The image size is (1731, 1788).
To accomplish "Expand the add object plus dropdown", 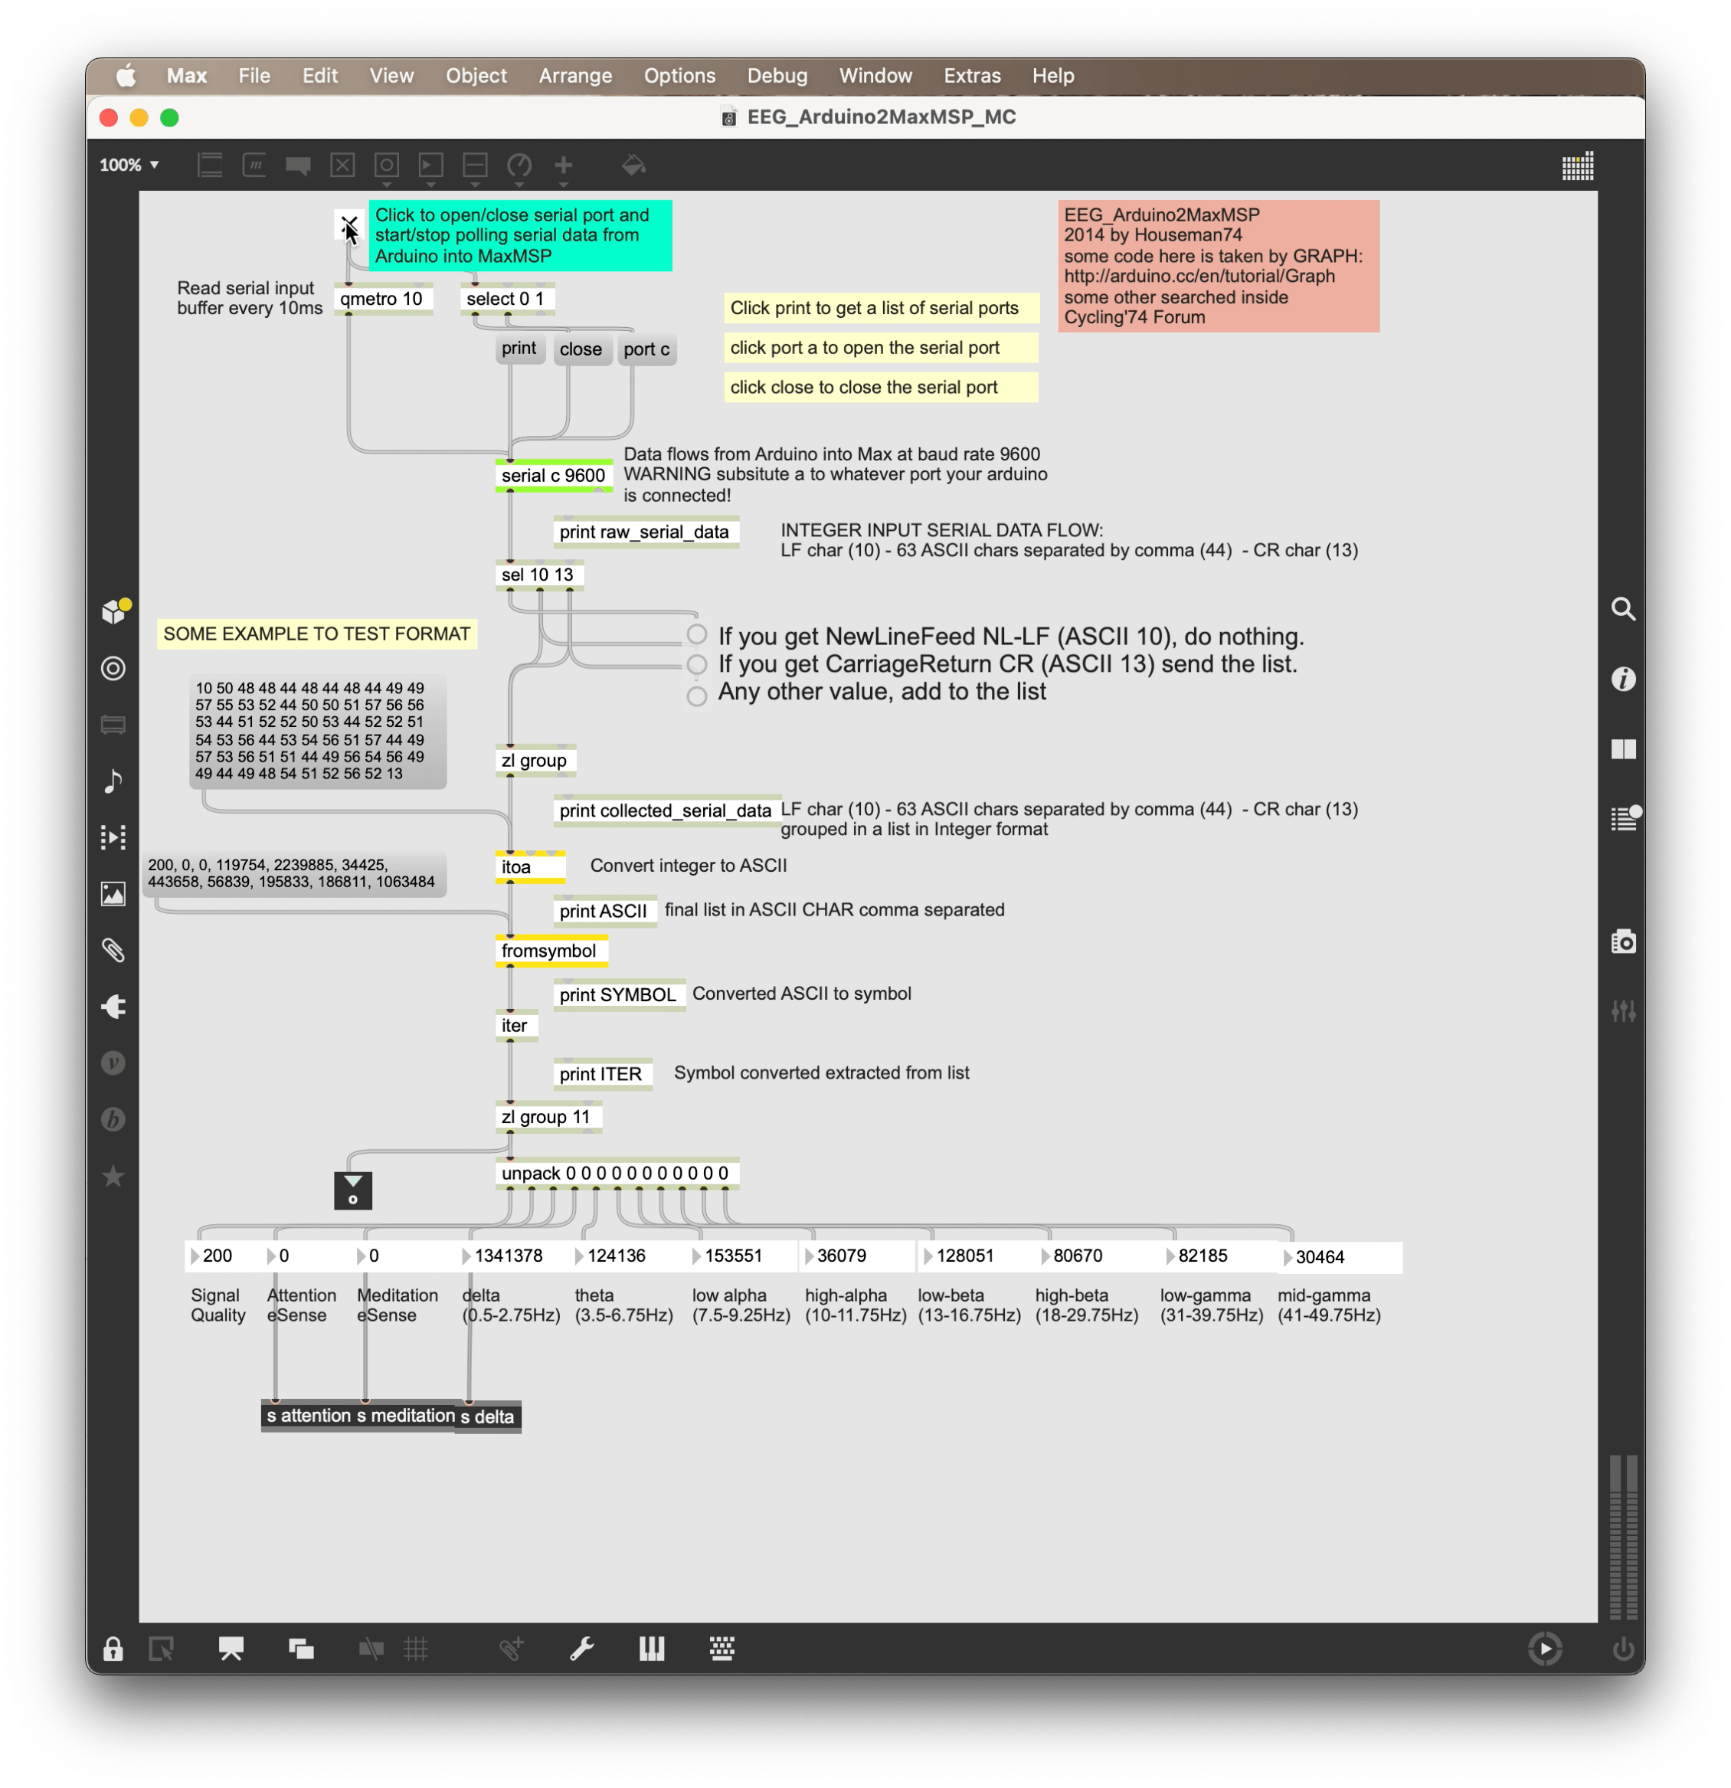I will 564,166.
